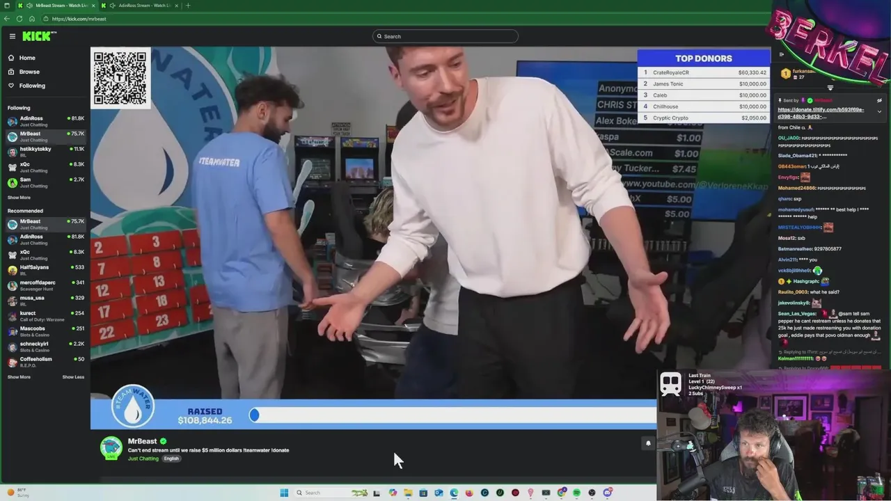Click username Mohamed24866 in chat
Viewport: 891px width, 501px height.
796,188
